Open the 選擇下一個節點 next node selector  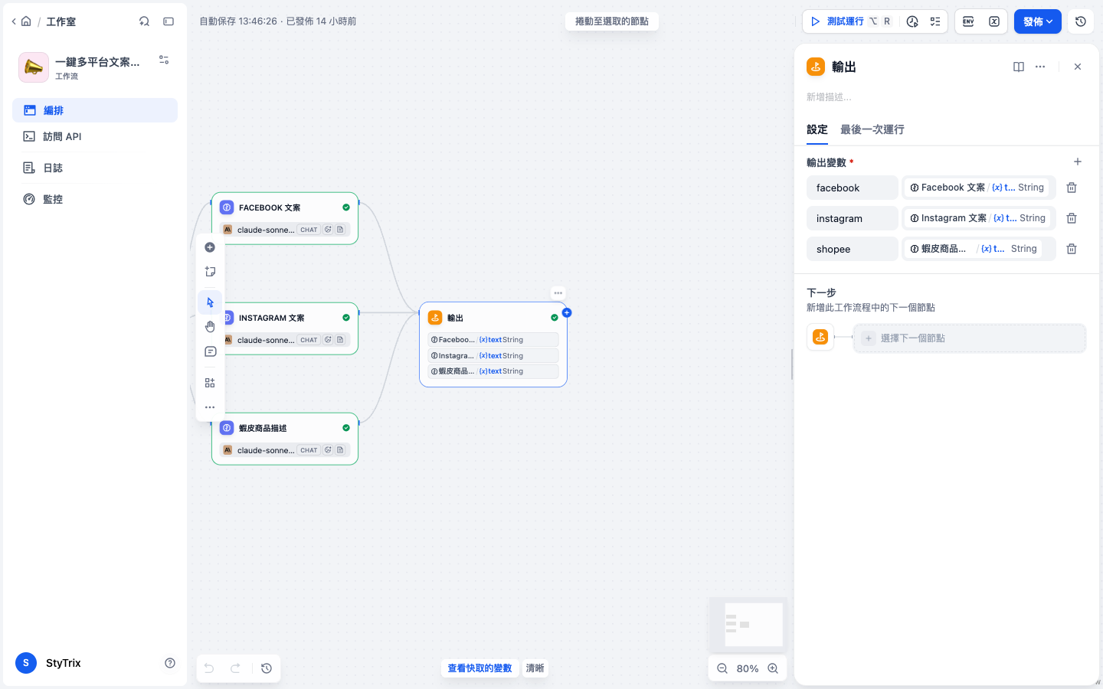click(970, 338)
